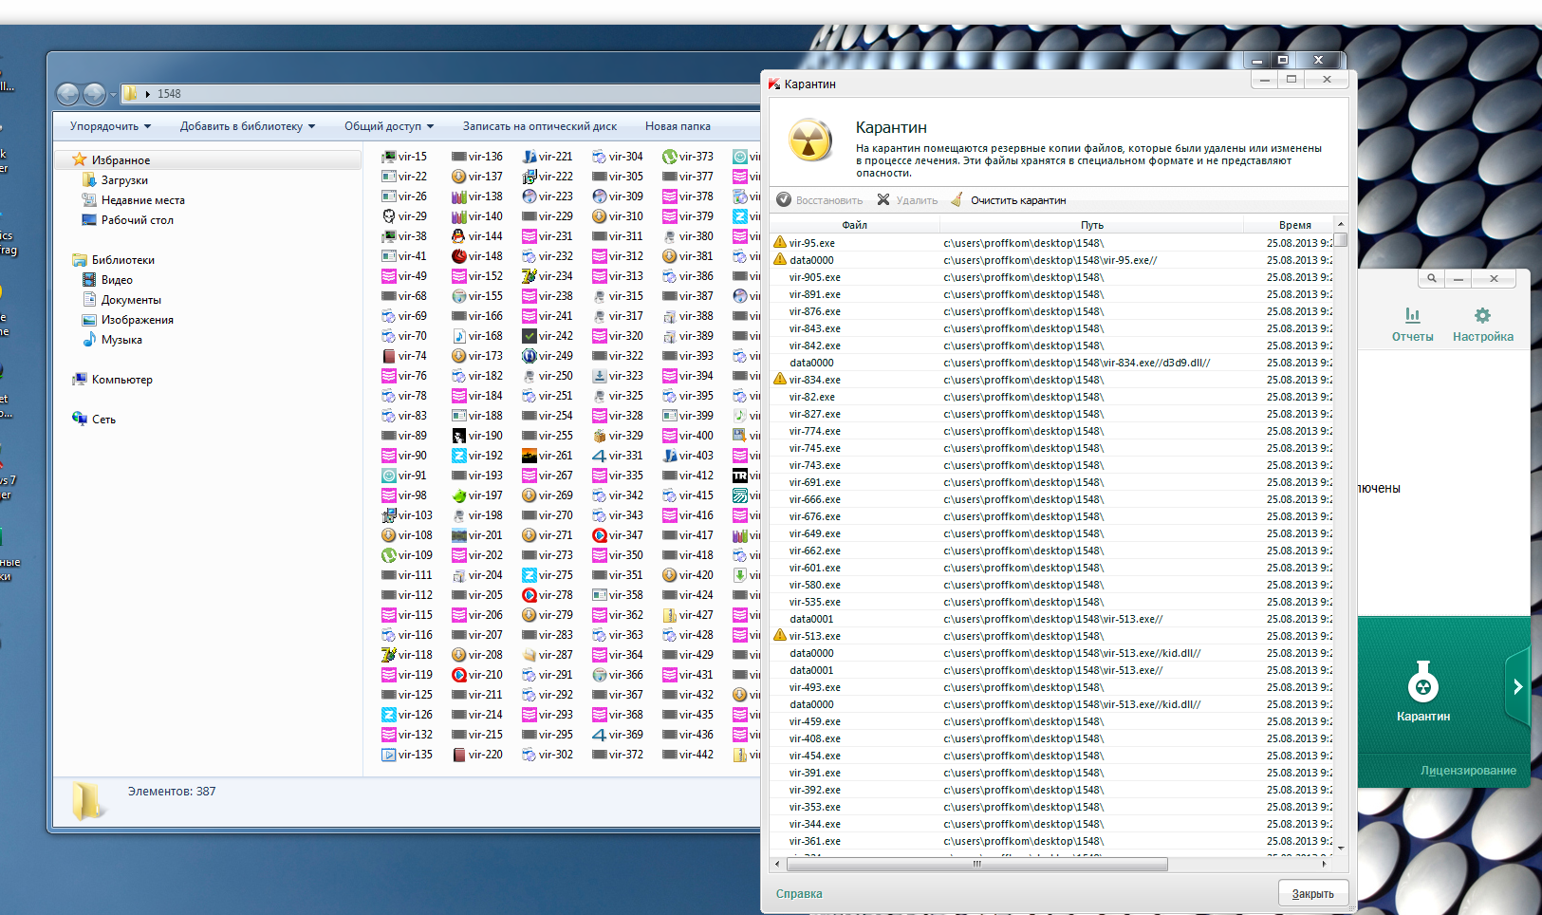This screenshot has height=915, width=1542.
Task: Open the Упорядочить dropdown menu
Action: point(110,126)
